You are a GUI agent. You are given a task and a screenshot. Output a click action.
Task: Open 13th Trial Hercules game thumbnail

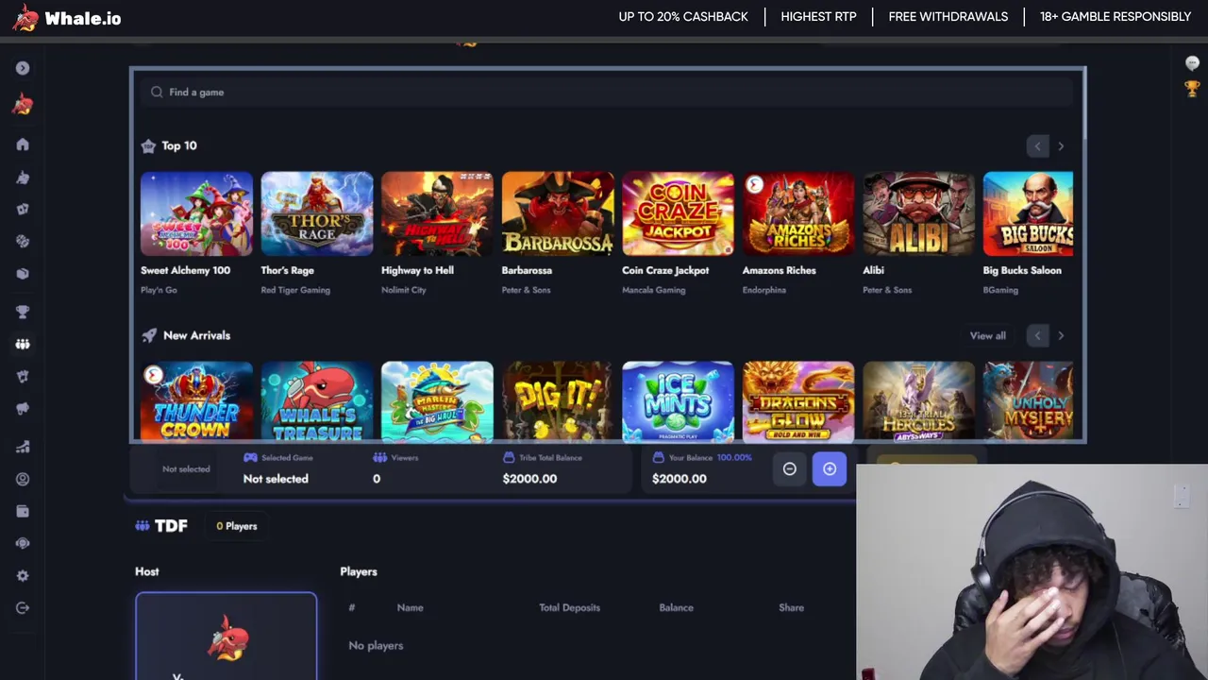pyautogui.click(x=918, y=401)
